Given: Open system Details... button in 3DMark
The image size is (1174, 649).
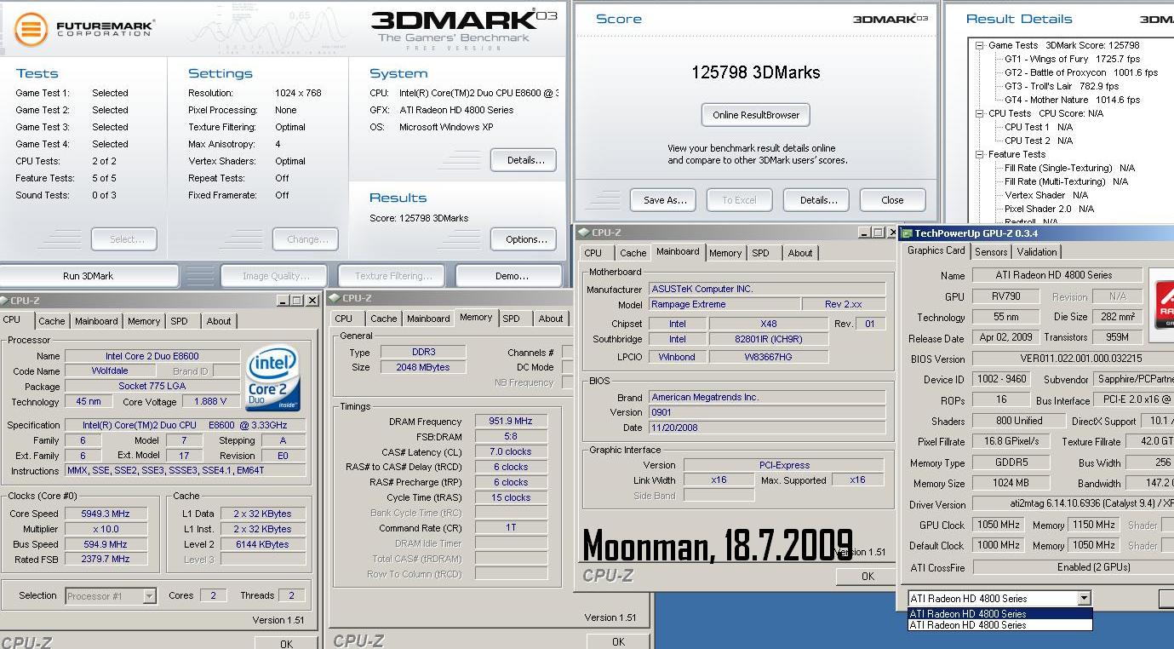Looking at the screenshot, I should (x=524, y=160).
